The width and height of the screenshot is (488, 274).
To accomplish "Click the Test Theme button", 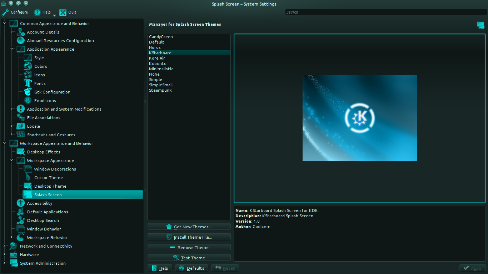I will (x=189, y=258).
